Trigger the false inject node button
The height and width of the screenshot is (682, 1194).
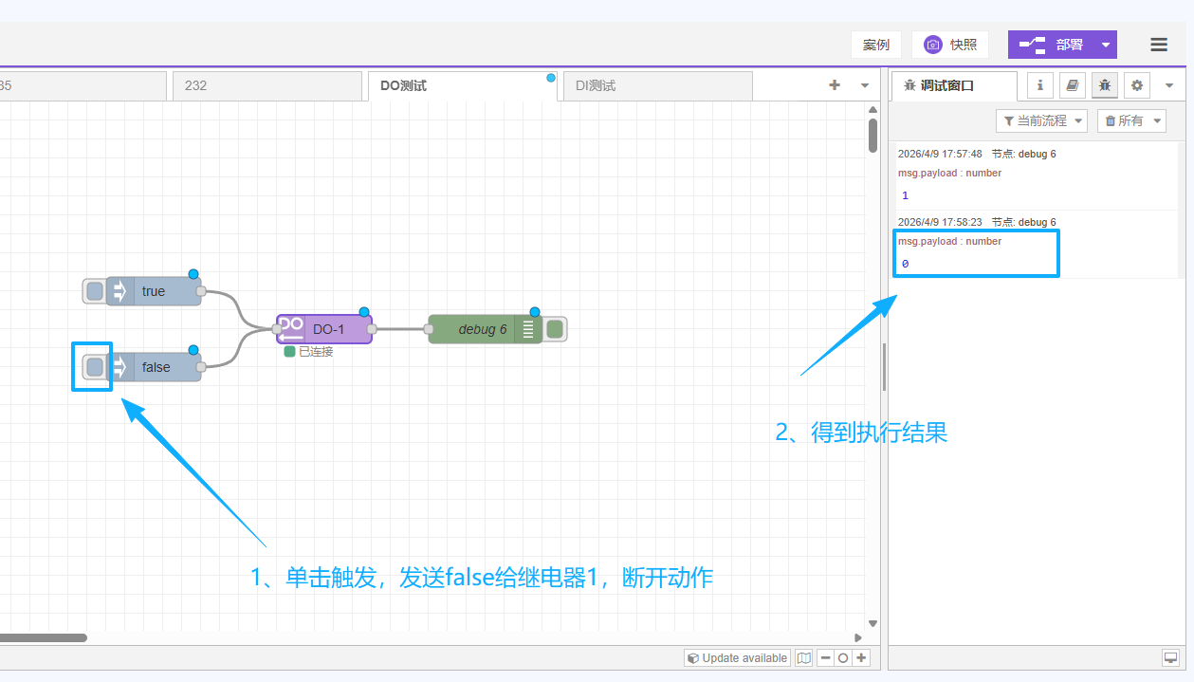click(x=94, y=367)
